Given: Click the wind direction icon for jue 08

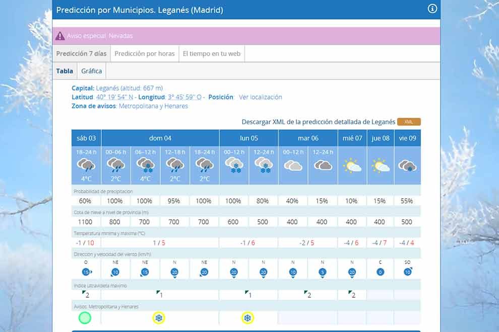Looking at the screenshot, I should pyautogui.click(x=381, y=272).
